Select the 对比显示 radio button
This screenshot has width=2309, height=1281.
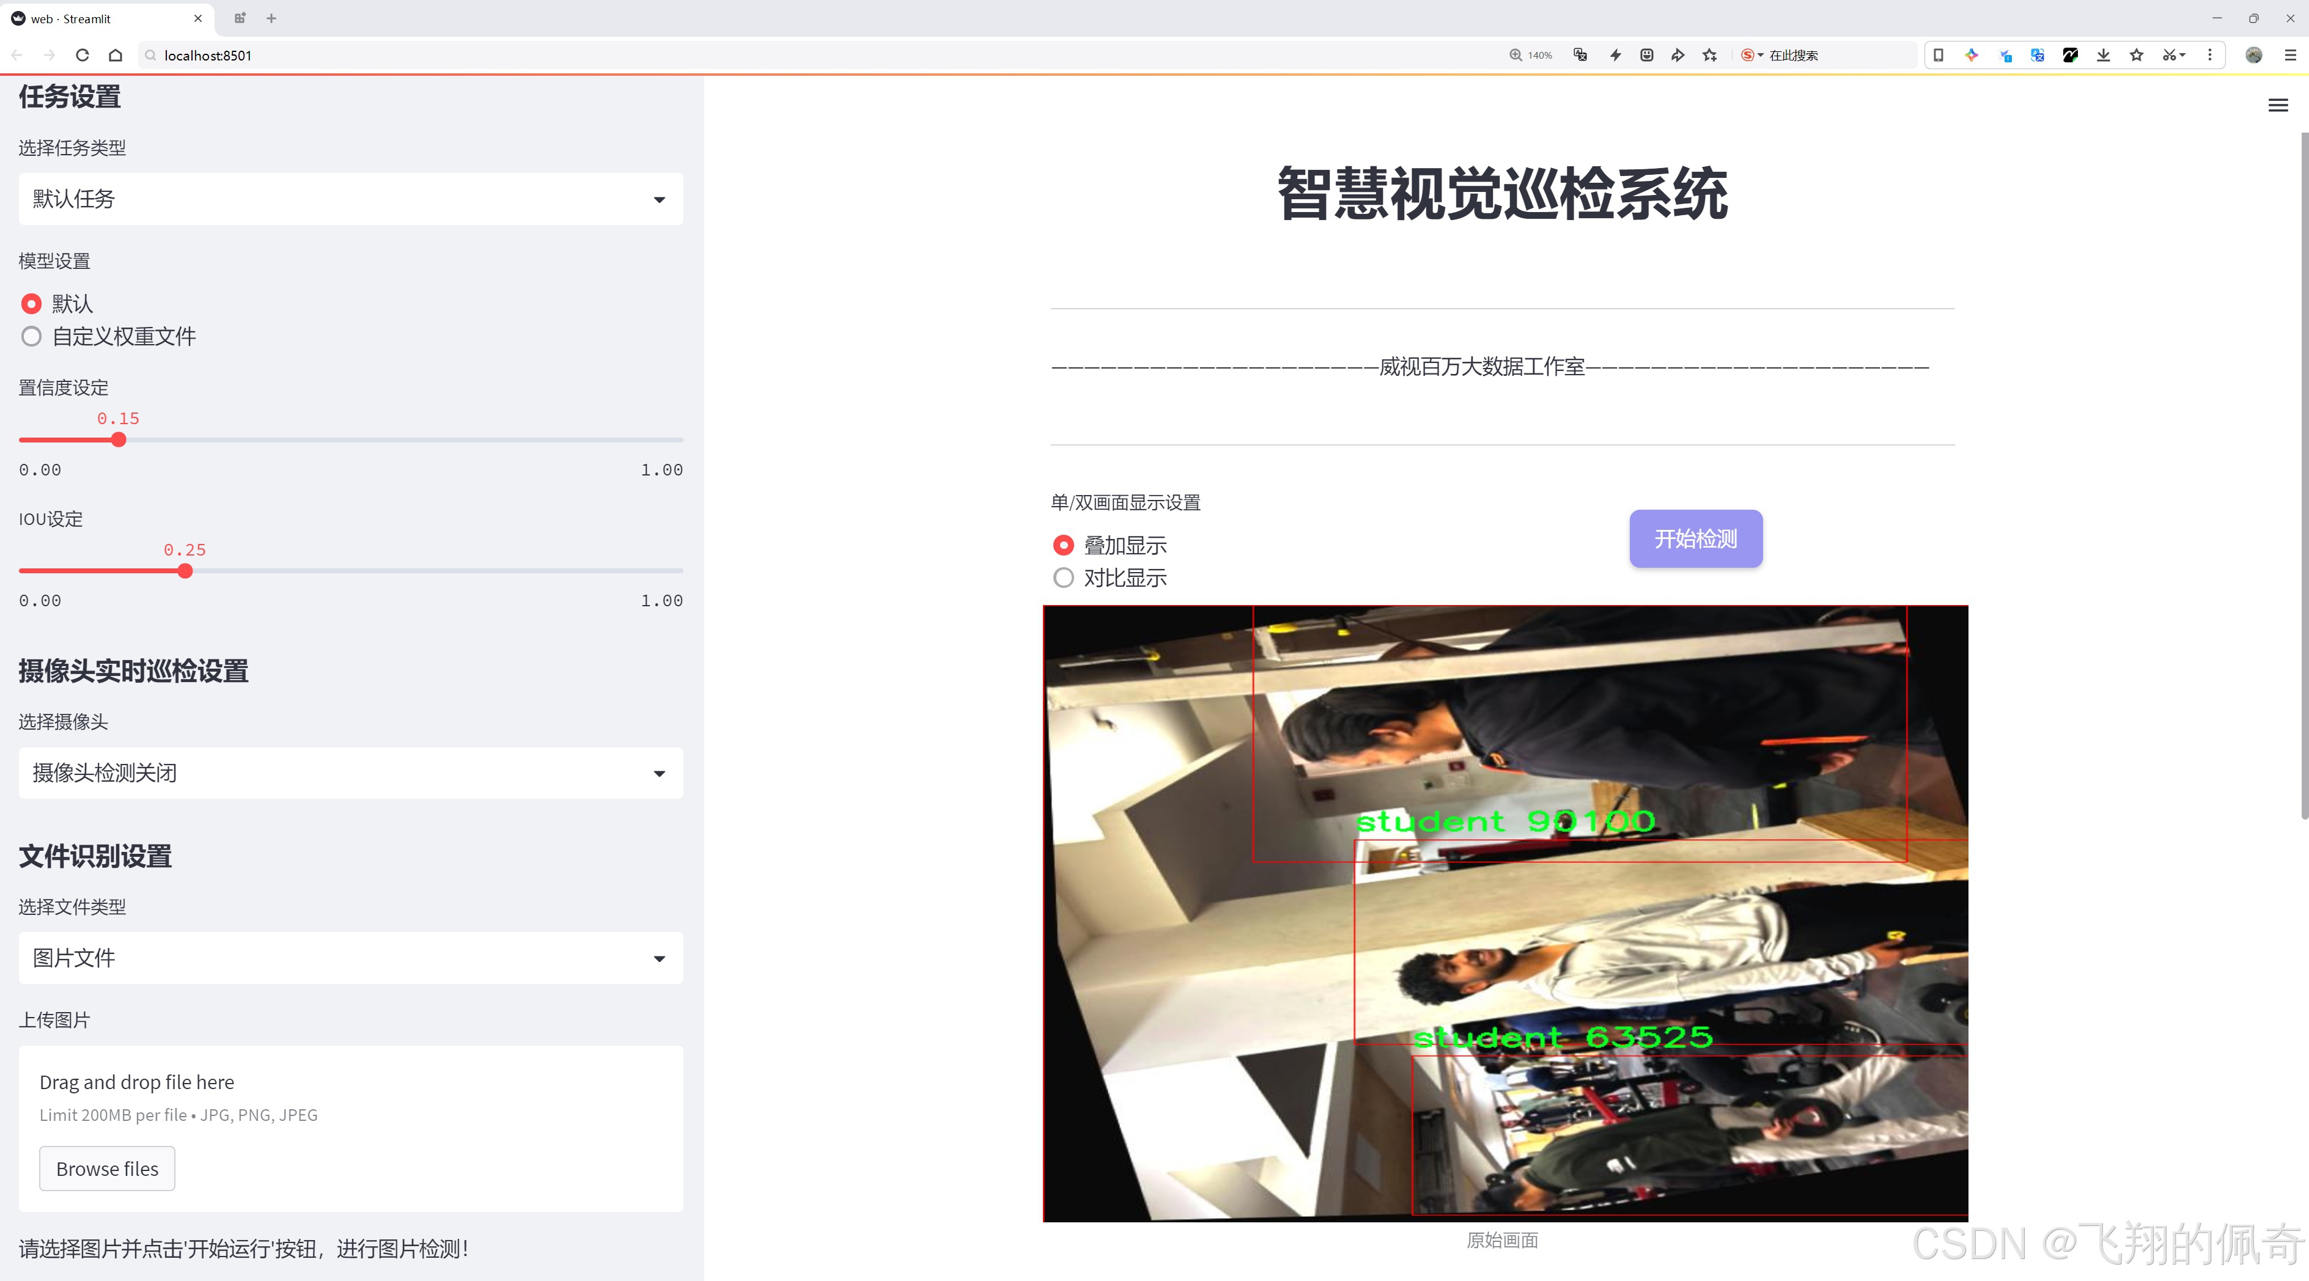click(x=1063, y=578)
